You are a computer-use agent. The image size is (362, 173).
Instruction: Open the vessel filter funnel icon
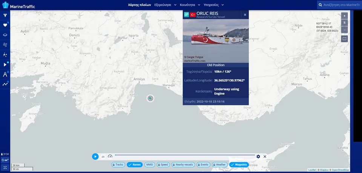point(5,15)
